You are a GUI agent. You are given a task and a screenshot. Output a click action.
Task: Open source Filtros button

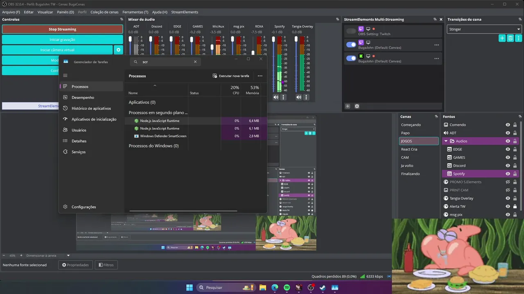click(x=105, y=265)
